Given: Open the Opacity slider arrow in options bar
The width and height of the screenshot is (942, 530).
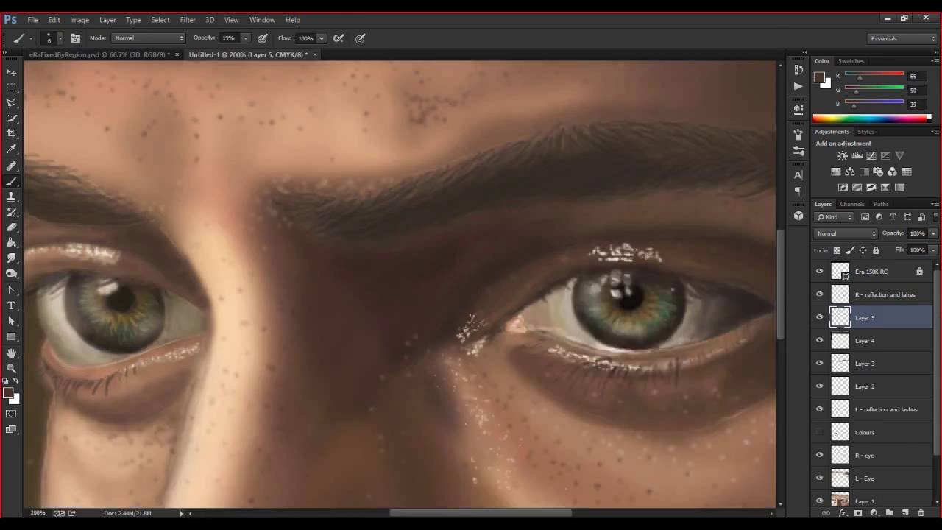Looking at the screenshot, I should (245, 38).
